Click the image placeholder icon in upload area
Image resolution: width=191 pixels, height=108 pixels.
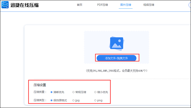(x=117, y=44)
